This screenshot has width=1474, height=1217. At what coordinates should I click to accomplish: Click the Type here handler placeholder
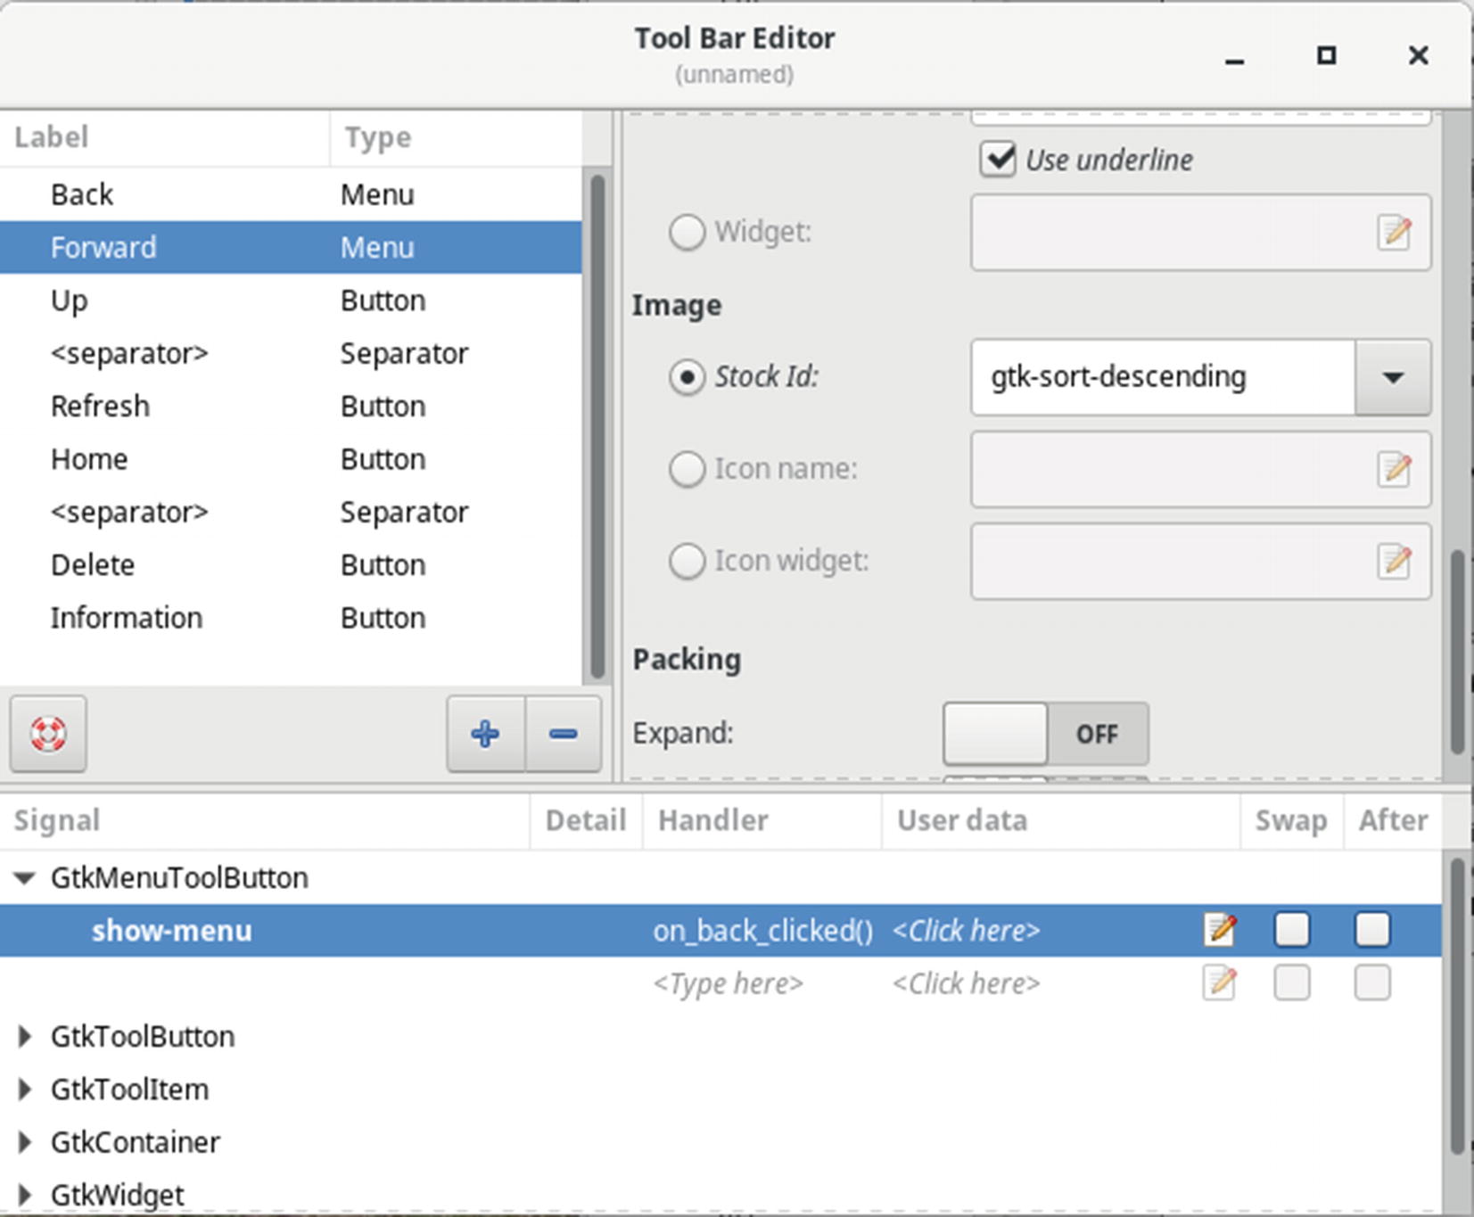coord(728,983)
